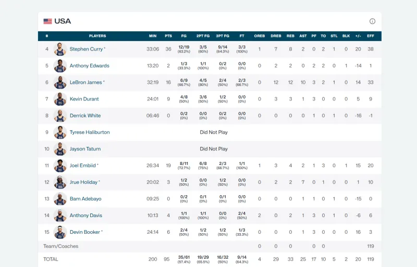Click the REB column header
The height and width of the screenshot is (267, 417).
point(290,36)
